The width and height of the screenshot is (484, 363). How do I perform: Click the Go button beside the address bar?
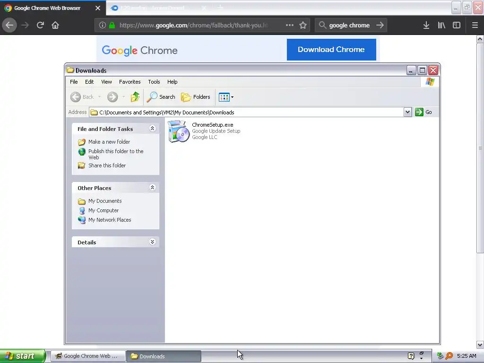pos(423,112)
